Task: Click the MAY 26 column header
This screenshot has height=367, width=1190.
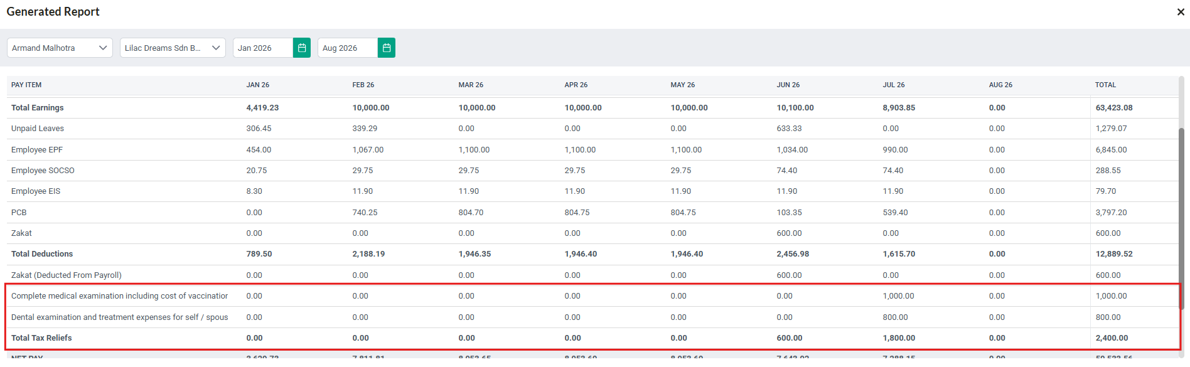Action: coord(683,85)
